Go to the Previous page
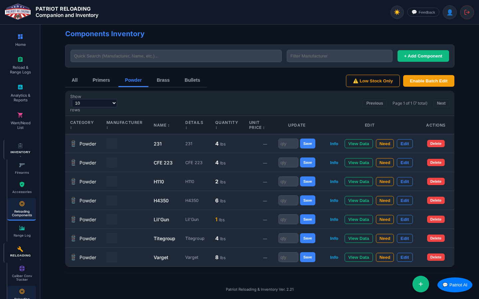This screenshot has height=299, width=479. (375, 103)
